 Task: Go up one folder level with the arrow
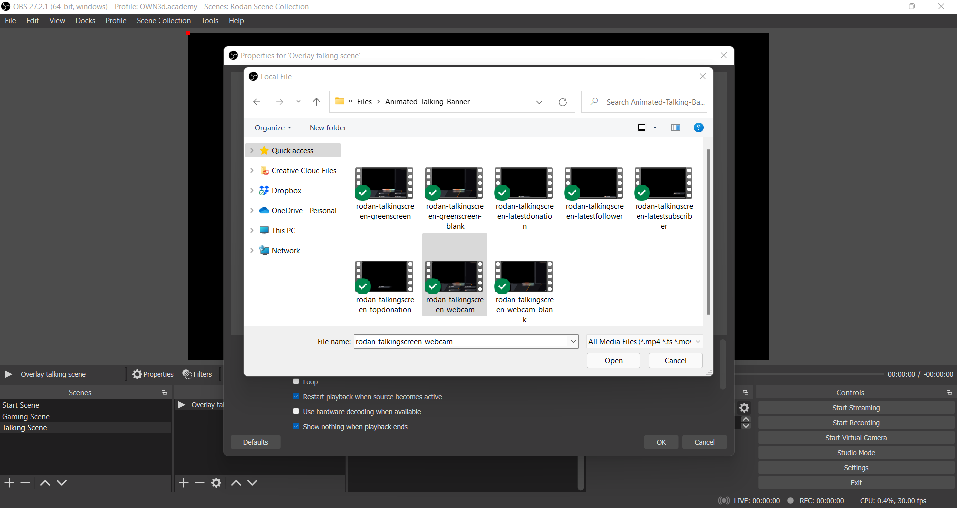(x=316, y=102)
